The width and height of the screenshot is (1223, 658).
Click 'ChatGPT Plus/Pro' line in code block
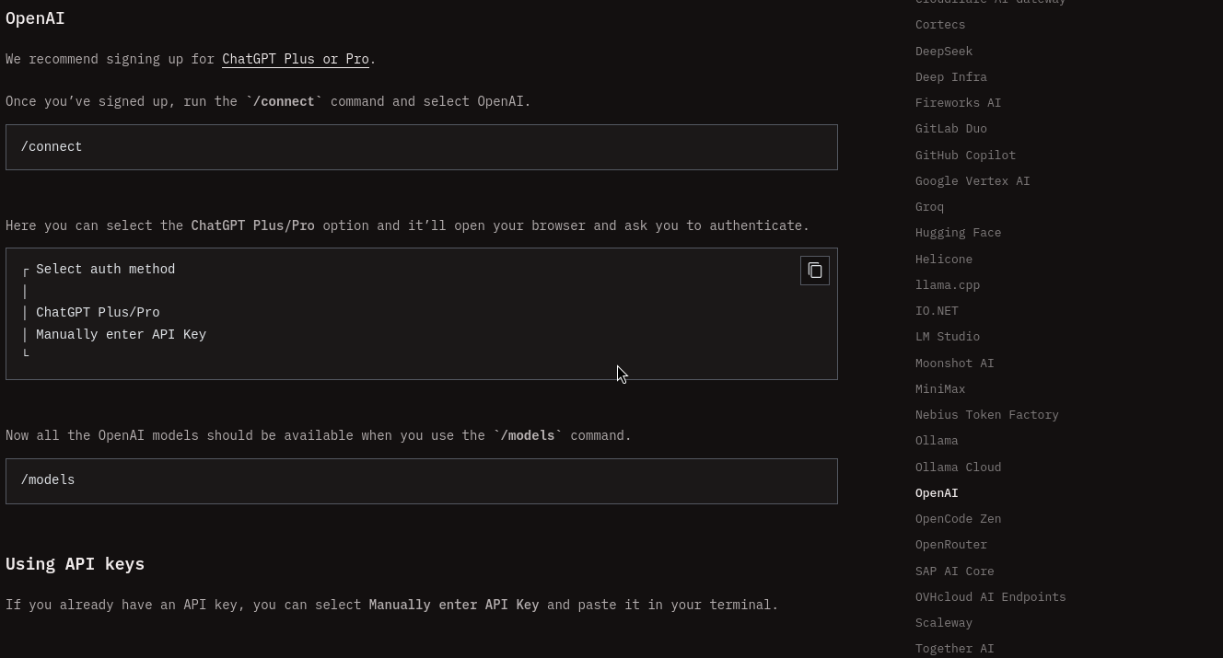tap(98, 313)
